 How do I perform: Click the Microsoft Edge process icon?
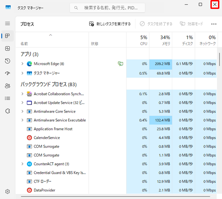29,64
